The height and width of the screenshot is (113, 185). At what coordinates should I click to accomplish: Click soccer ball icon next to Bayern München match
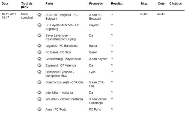click(x=40, y=25)
